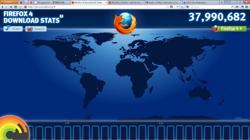
Task: Open the question mark help bubble
Action: [x=61, y=16]
